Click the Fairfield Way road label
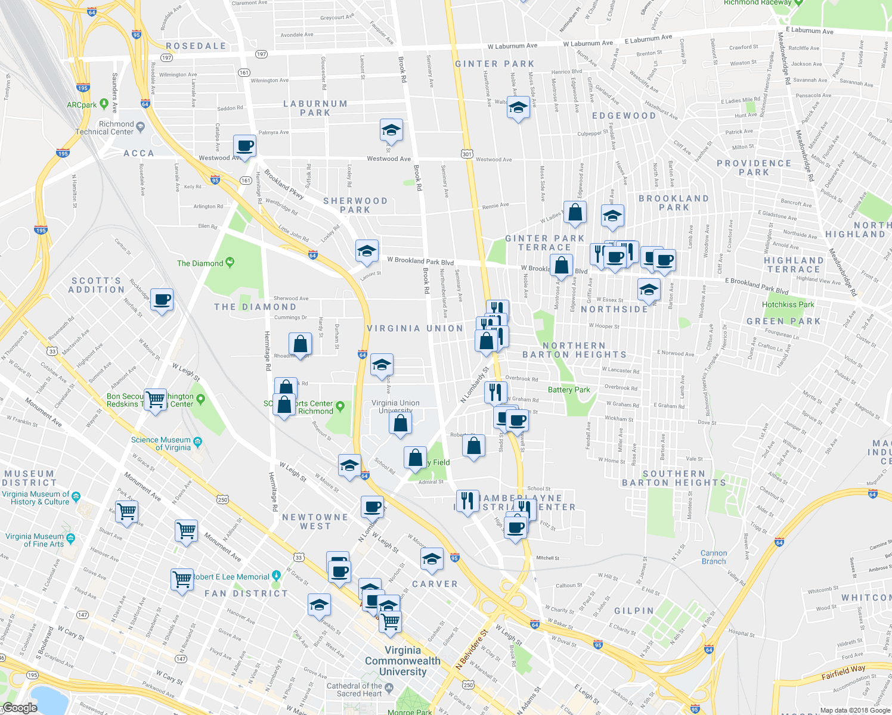Screen dimensions: 892x715 pos(843,672)
